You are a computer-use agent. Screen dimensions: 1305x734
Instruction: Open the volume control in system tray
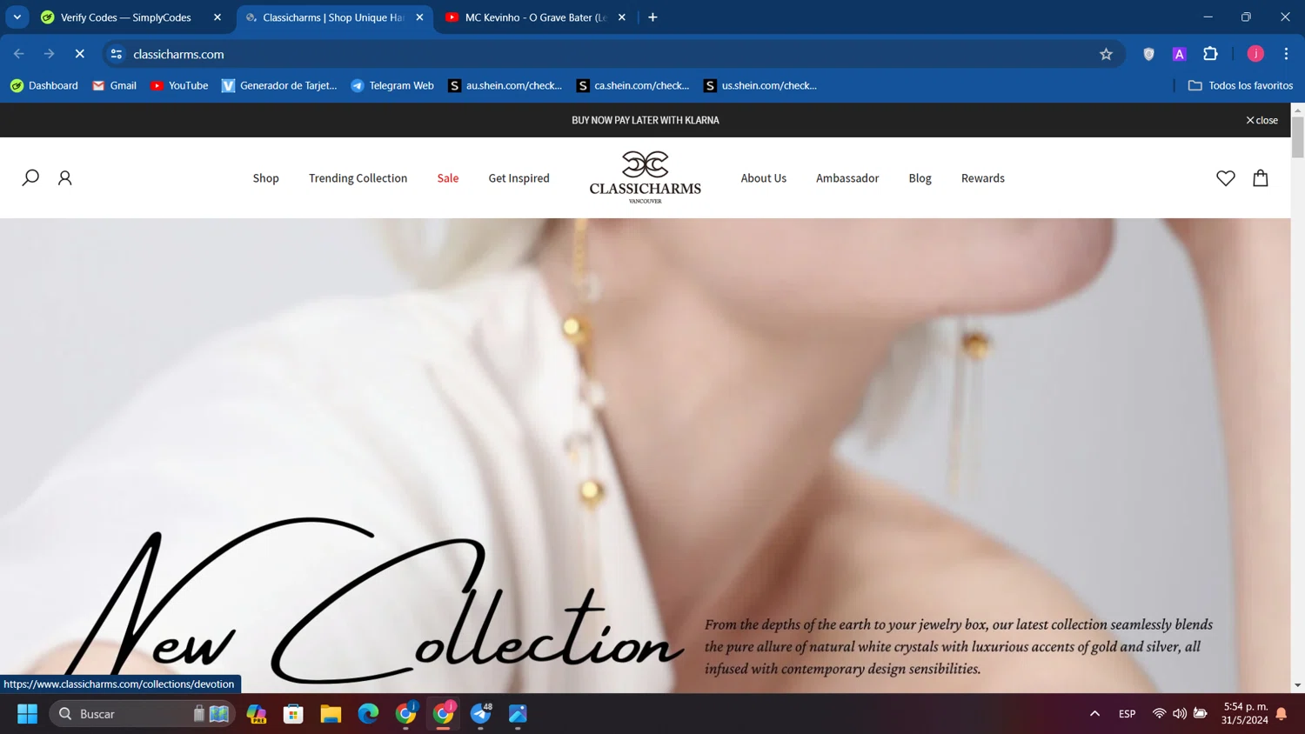click(x=1179, y=714)
